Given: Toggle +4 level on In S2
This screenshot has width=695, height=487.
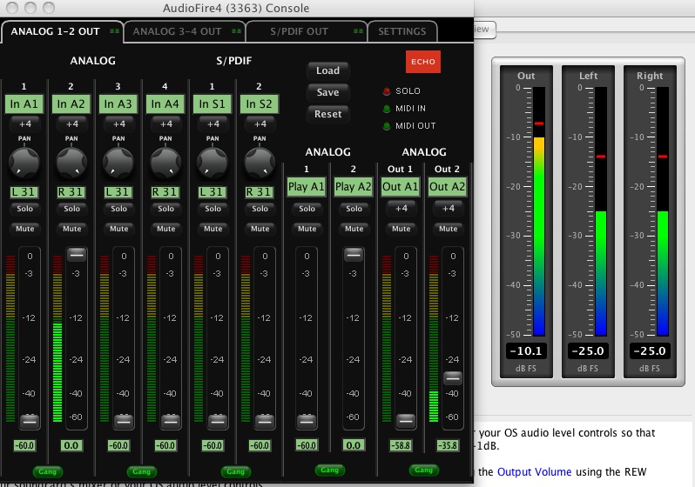Looking at the screenshot, I should [x=260, y=124].
